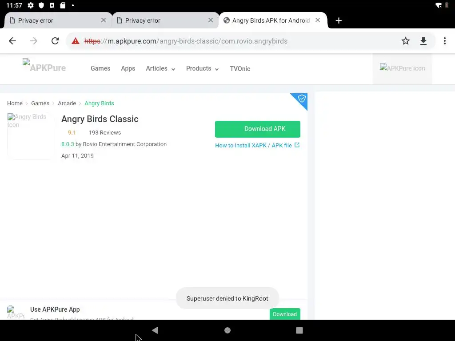Click the 8.0.3 version number
The image size is (455, 341).
(x=68, y=144)
